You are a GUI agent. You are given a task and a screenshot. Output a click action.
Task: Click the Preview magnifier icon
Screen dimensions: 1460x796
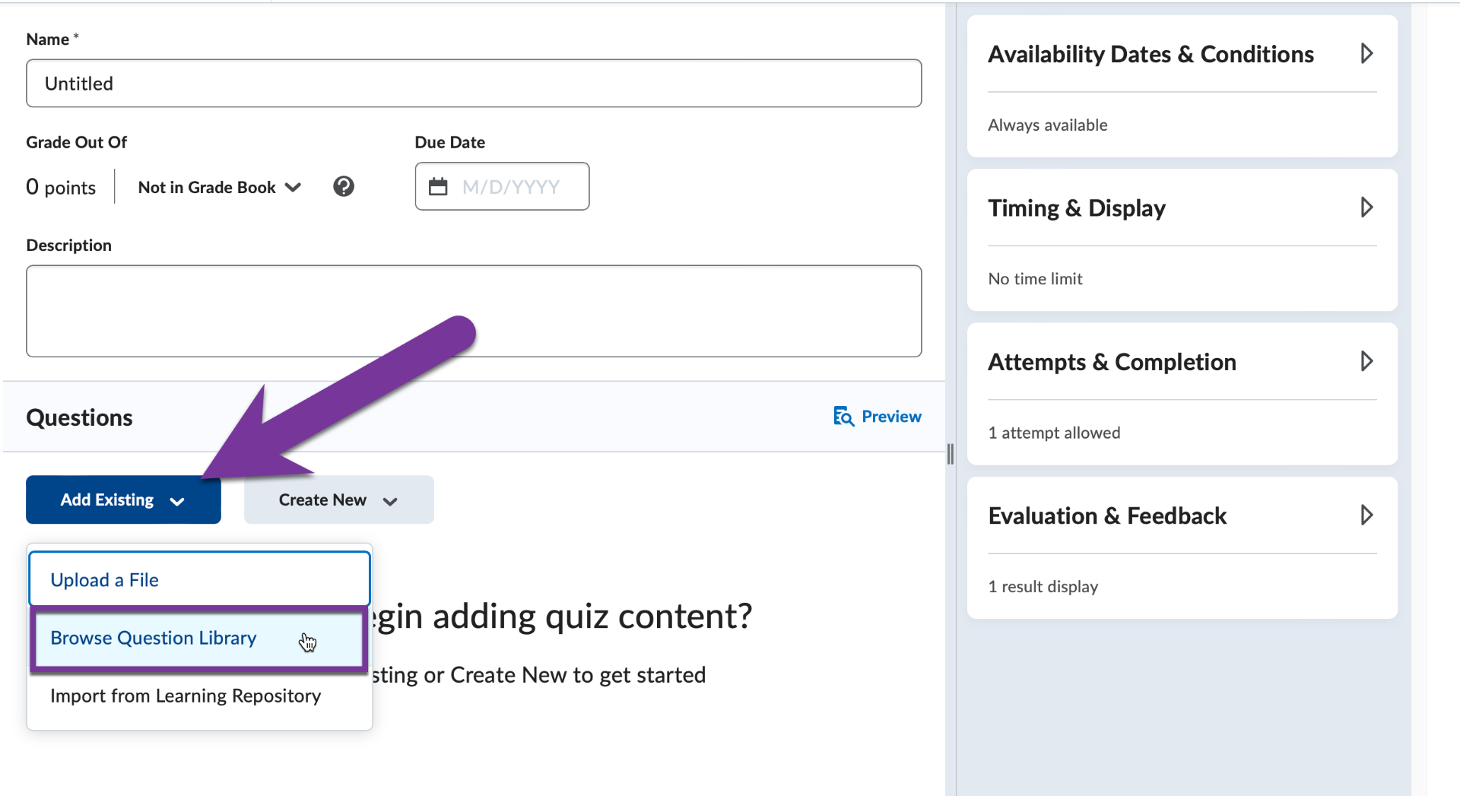click(843, 416)
